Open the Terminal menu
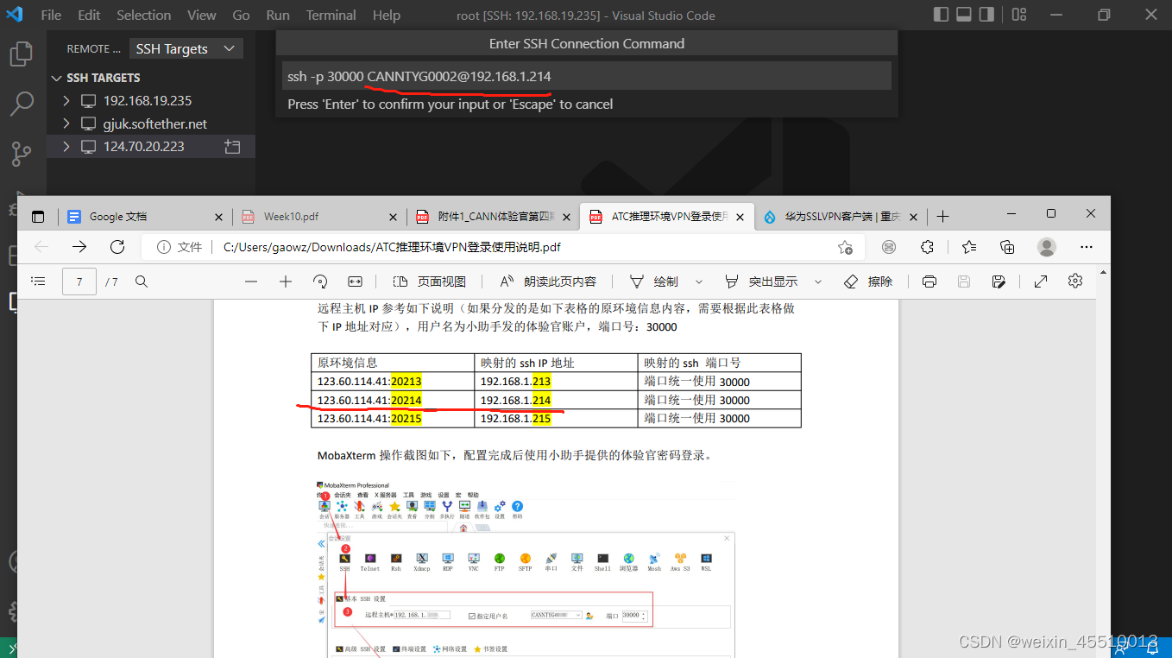The width and height of the screenshot is (1172, 658). [x=331, y=16]
